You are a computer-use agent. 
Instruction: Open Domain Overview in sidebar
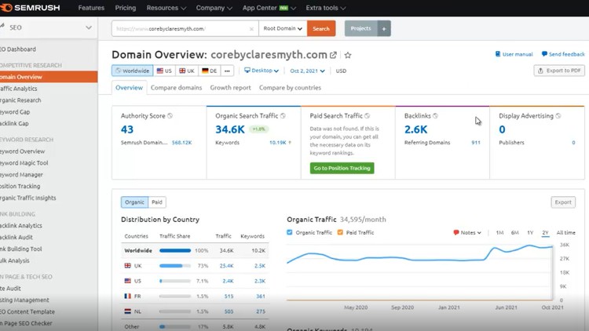pos(49,77)
